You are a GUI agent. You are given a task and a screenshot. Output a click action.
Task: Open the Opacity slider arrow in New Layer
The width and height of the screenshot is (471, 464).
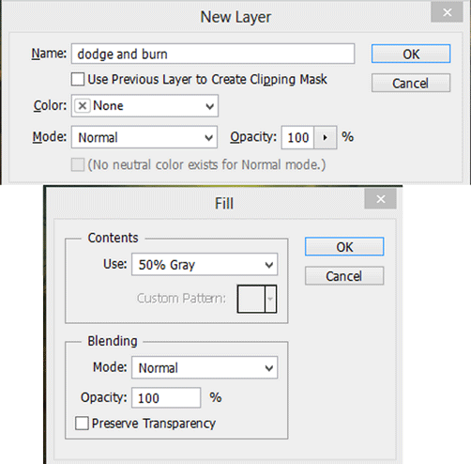coord(326,137)
